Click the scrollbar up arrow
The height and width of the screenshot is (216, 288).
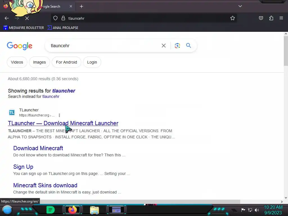tap(286, 34)
